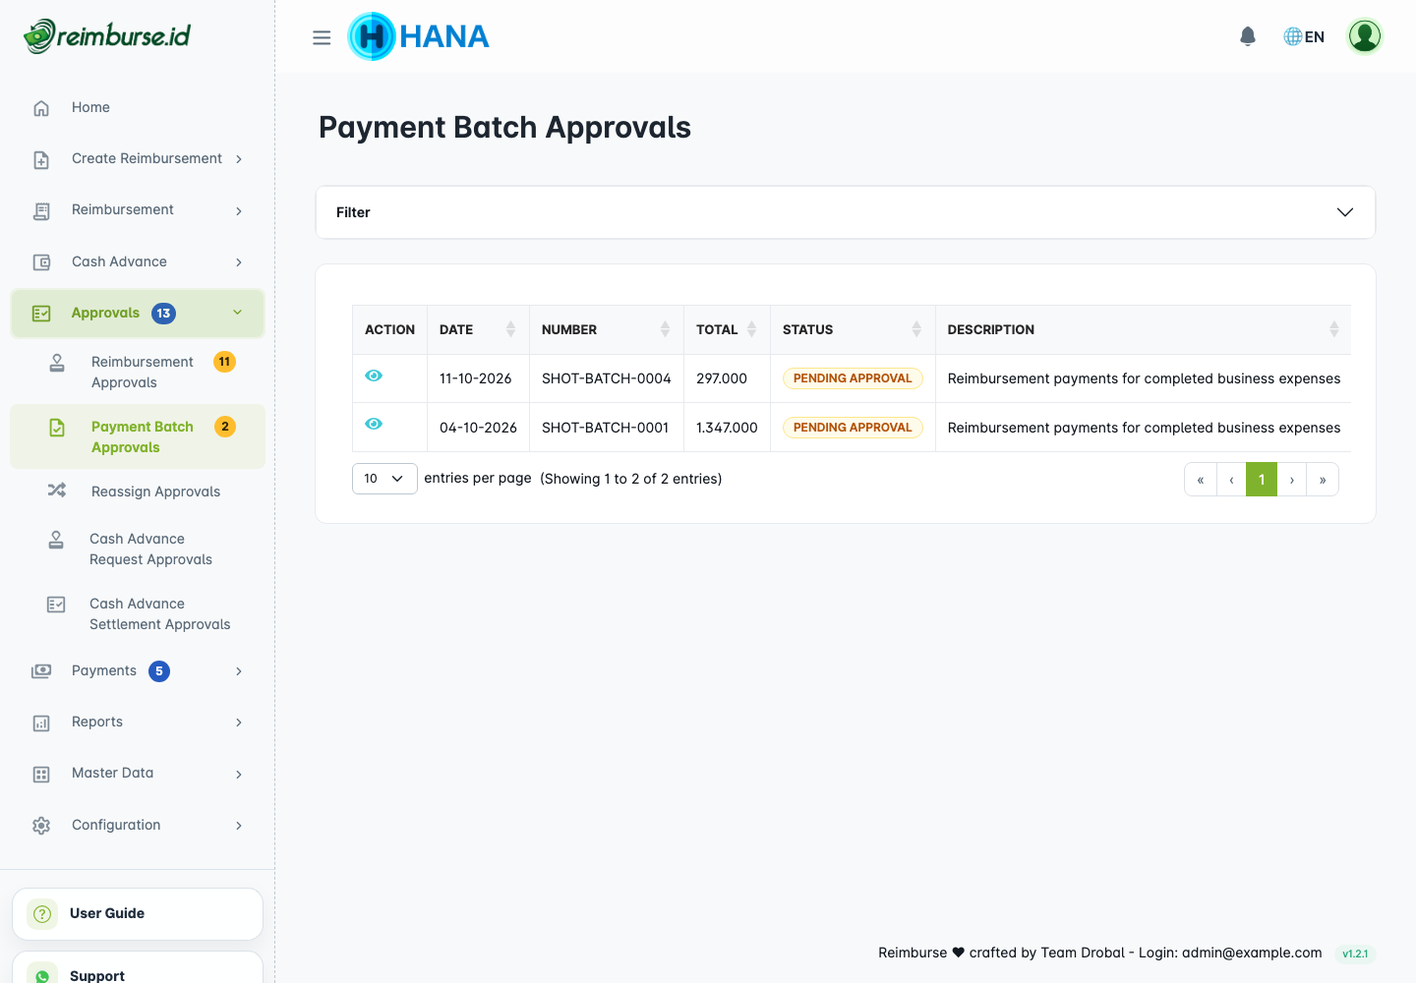
Task: Click the Support button
Action: tap(138, 968)
